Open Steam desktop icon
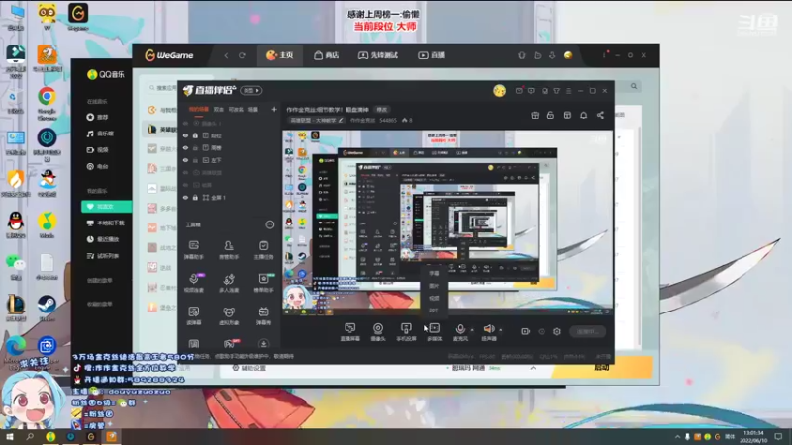792x445 pixels. click(x=47, y=308)
